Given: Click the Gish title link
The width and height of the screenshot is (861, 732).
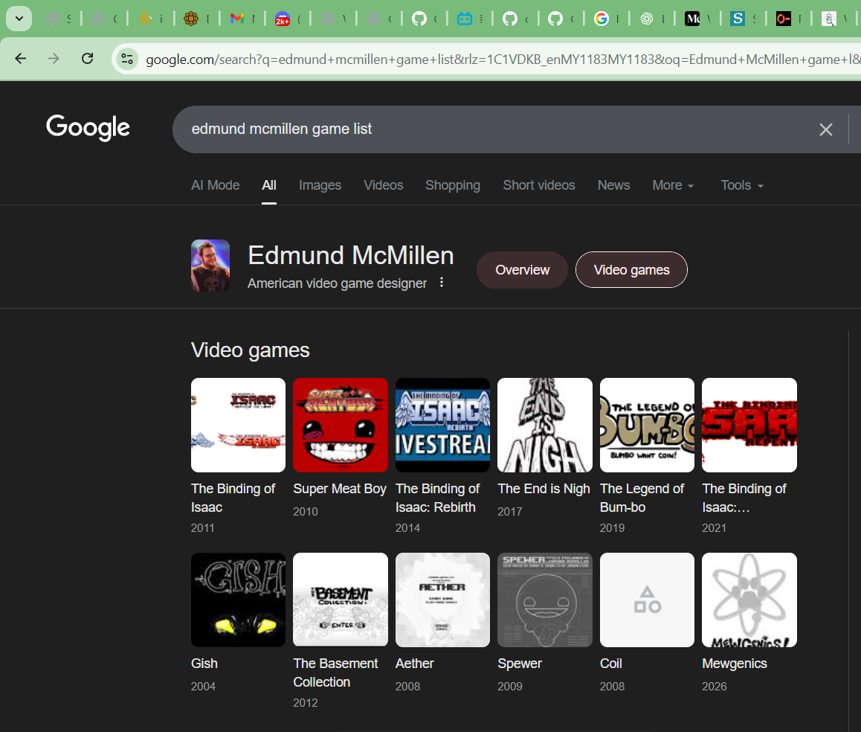Looking at the screenshot, I should 204,664.
